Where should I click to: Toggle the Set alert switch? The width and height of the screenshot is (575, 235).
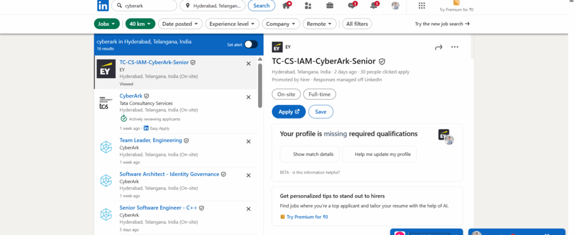tap(250, 44)
